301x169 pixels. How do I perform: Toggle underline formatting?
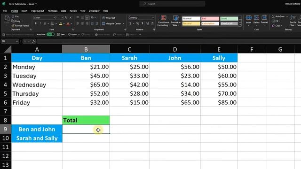[45, 23]
